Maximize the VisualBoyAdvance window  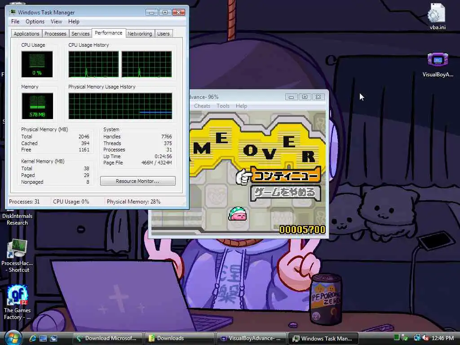coord(305,97)
